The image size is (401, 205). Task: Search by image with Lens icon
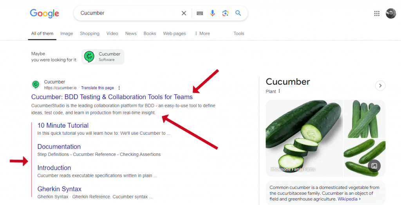225,13
